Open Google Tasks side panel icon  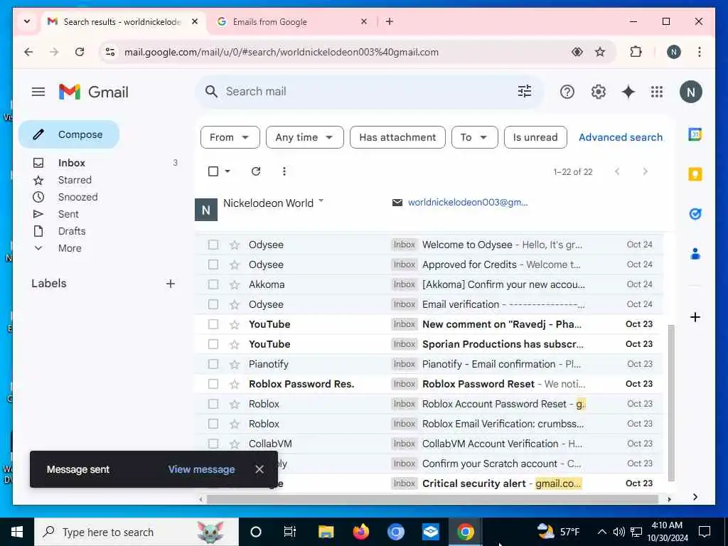(x=695, y=214)
